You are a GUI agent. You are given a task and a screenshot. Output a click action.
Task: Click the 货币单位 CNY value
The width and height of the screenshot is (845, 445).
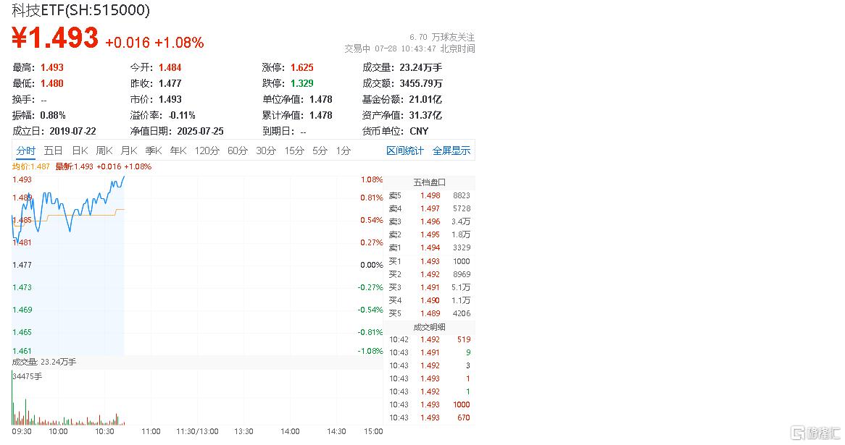(x=419, y=131)
